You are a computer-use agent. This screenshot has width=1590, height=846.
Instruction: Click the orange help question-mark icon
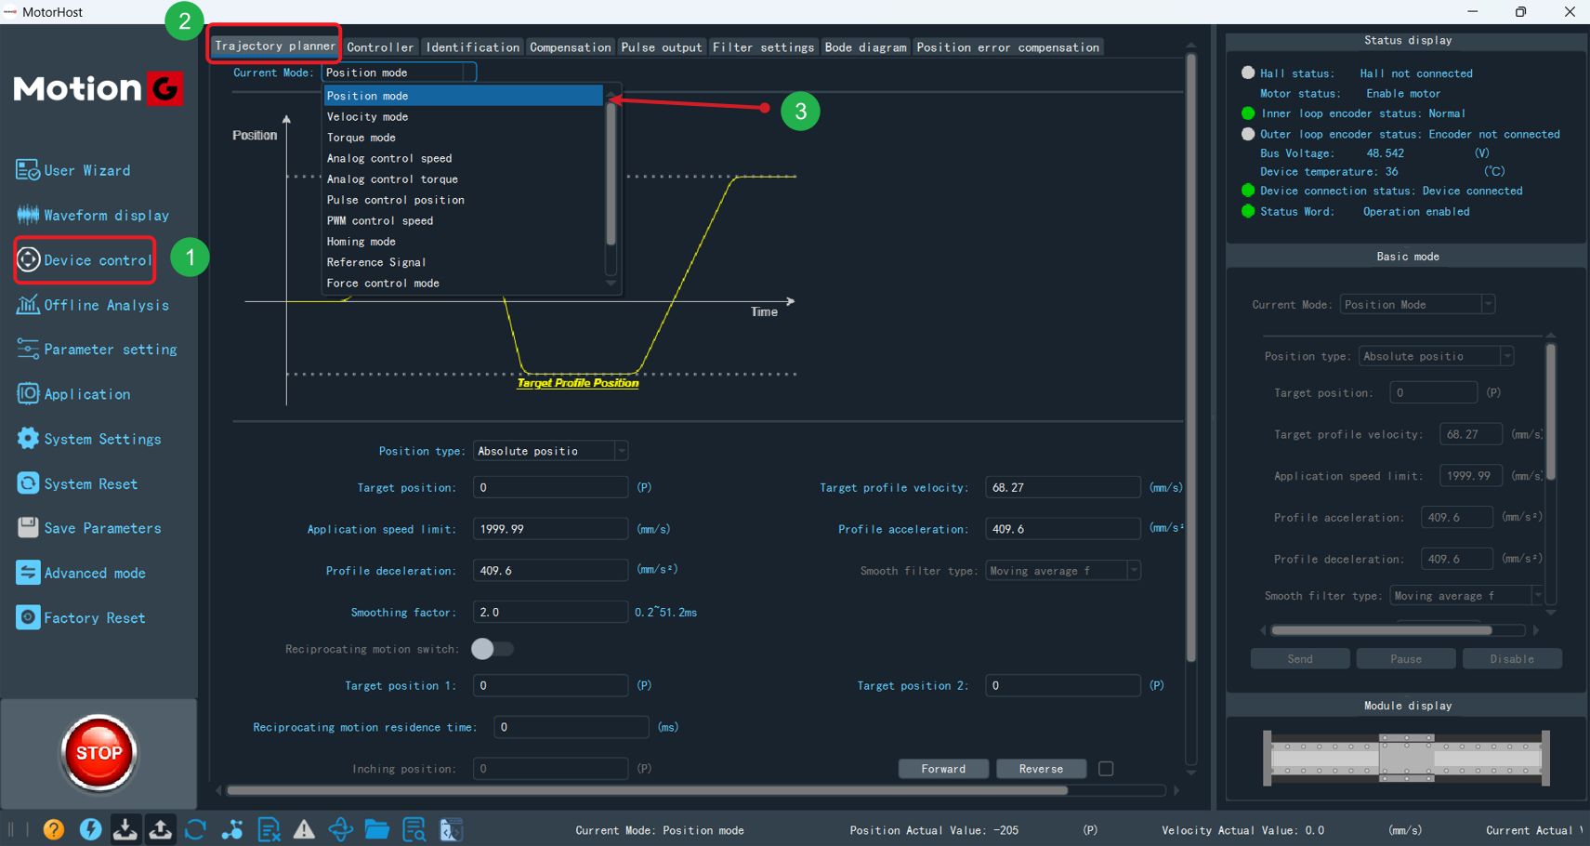click(54, 829)
